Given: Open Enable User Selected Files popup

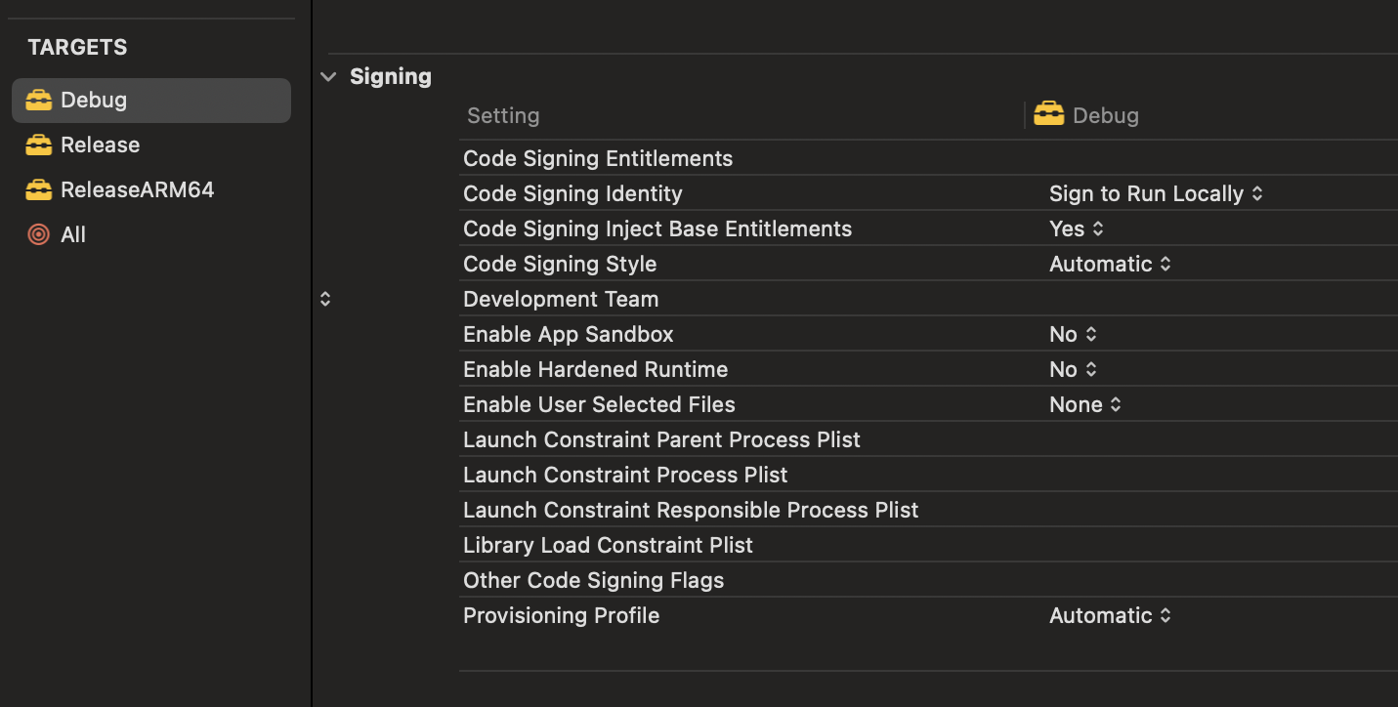Looking at the screenshot, I should pyautogui.click(x=1085, y=404).
